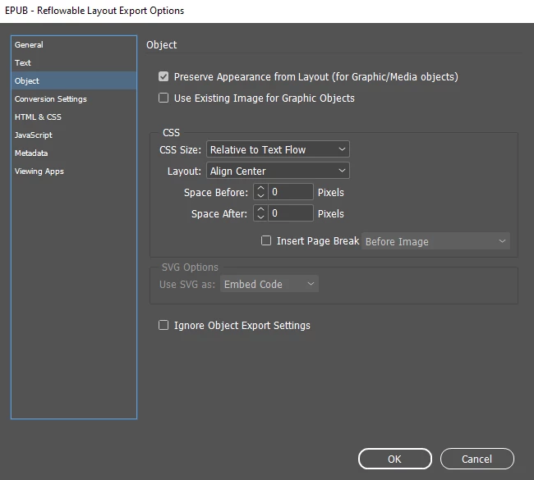This screenshot has height=480, width=534.
Task: Open the CSS Size dropdown
Action: pyautogui.click(x=278, y=149)
